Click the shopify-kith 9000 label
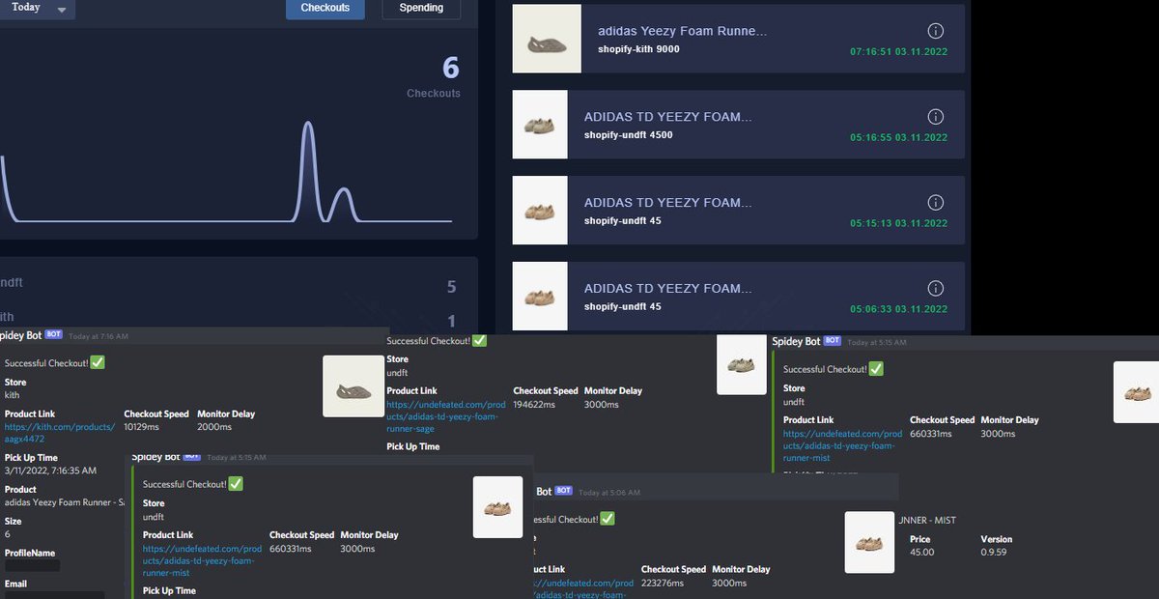 tap(638, 49)
